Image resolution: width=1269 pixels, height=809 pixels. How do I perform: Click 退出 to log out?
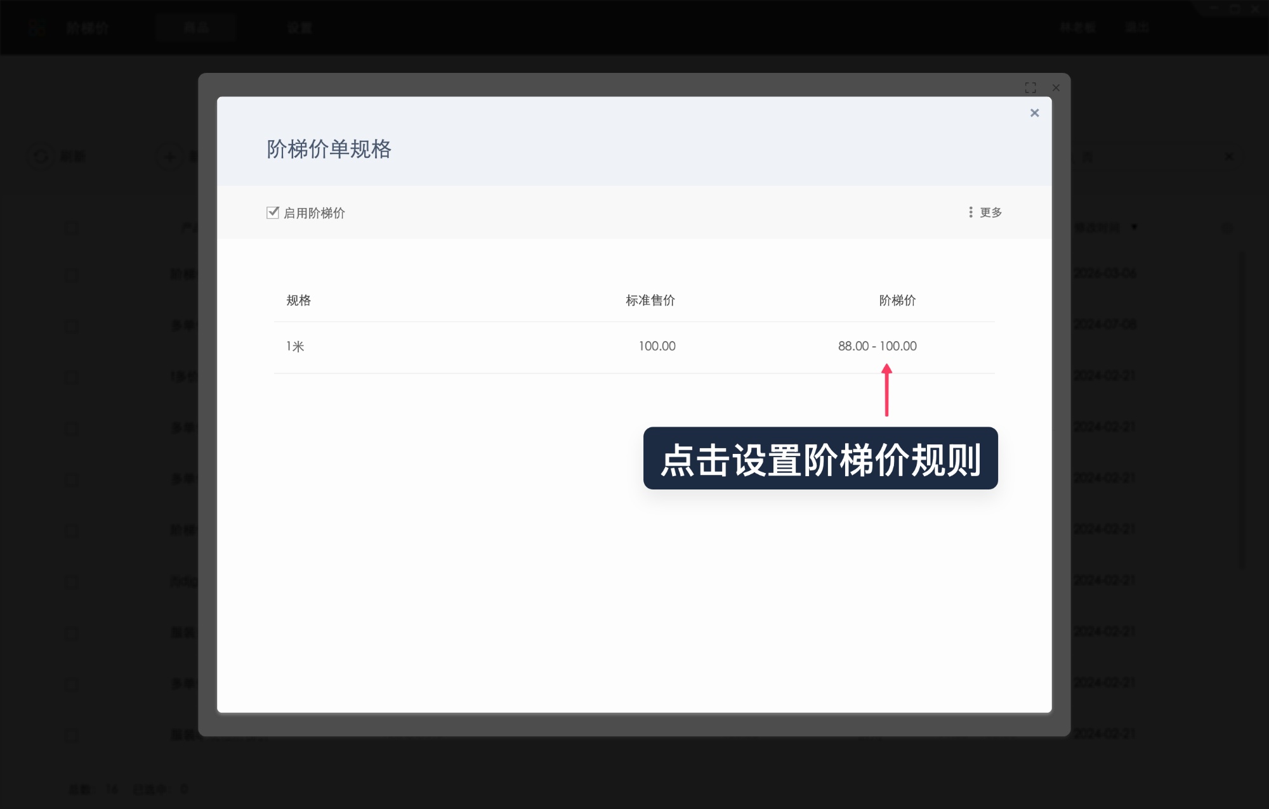[x=1136, y=27]
